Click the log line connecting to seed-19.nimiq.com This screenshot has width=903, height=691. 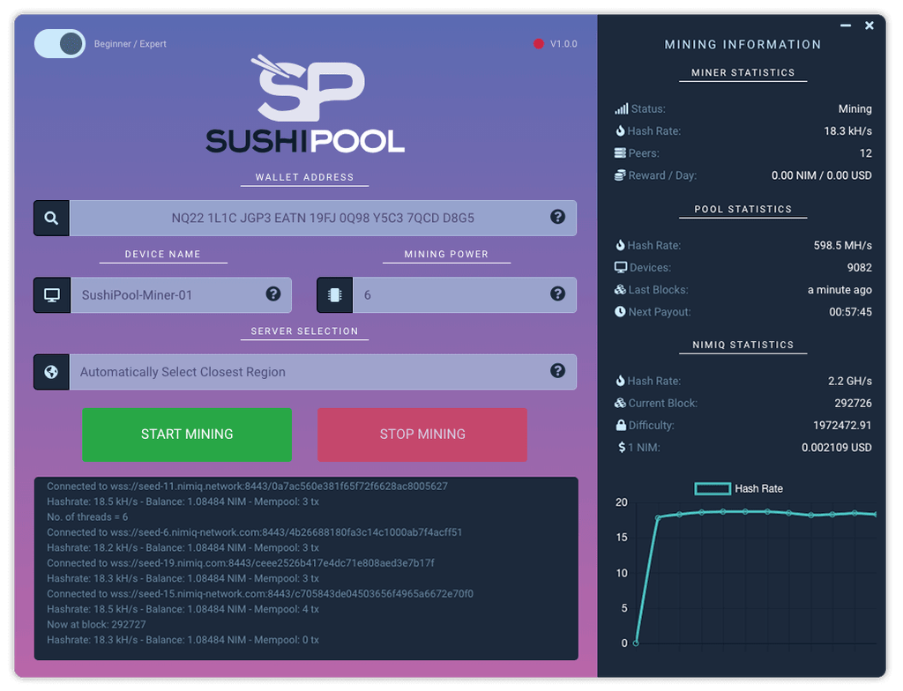coord(241,562)
